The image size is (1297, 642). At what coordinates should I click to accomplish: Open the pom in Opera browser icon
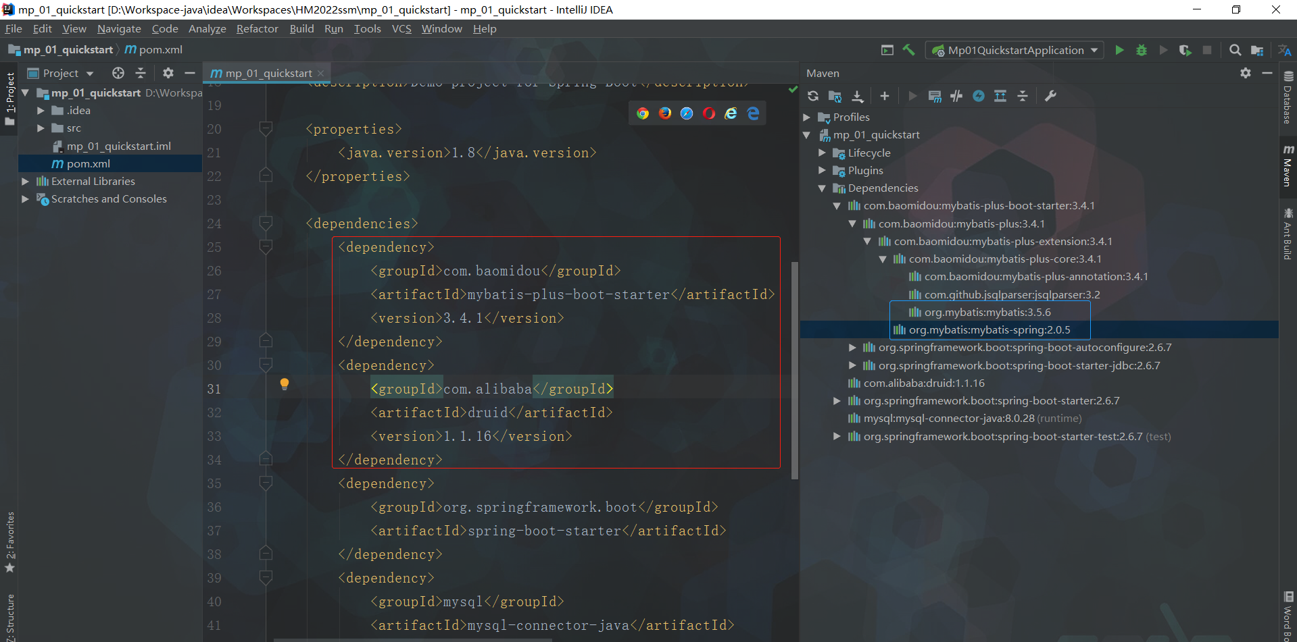coord(709,113)
